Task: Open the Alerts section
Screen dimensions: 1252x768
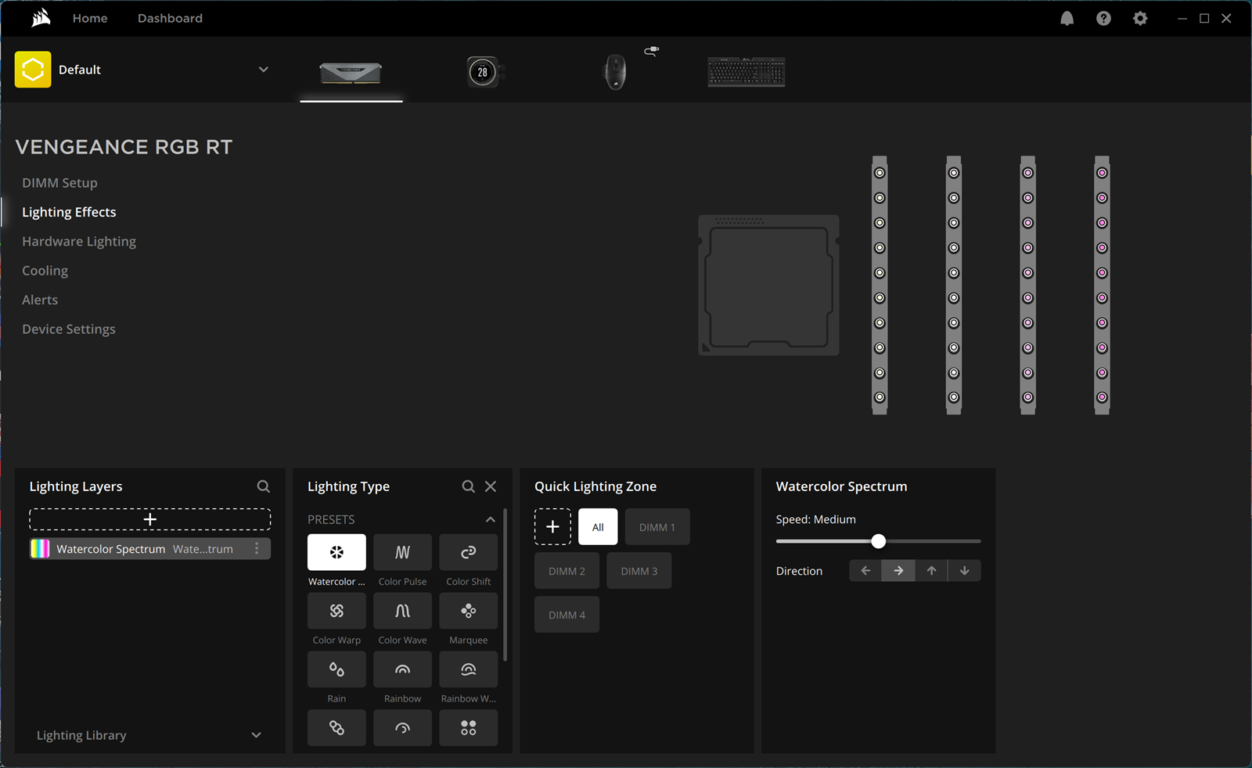Action: [40, 300]
